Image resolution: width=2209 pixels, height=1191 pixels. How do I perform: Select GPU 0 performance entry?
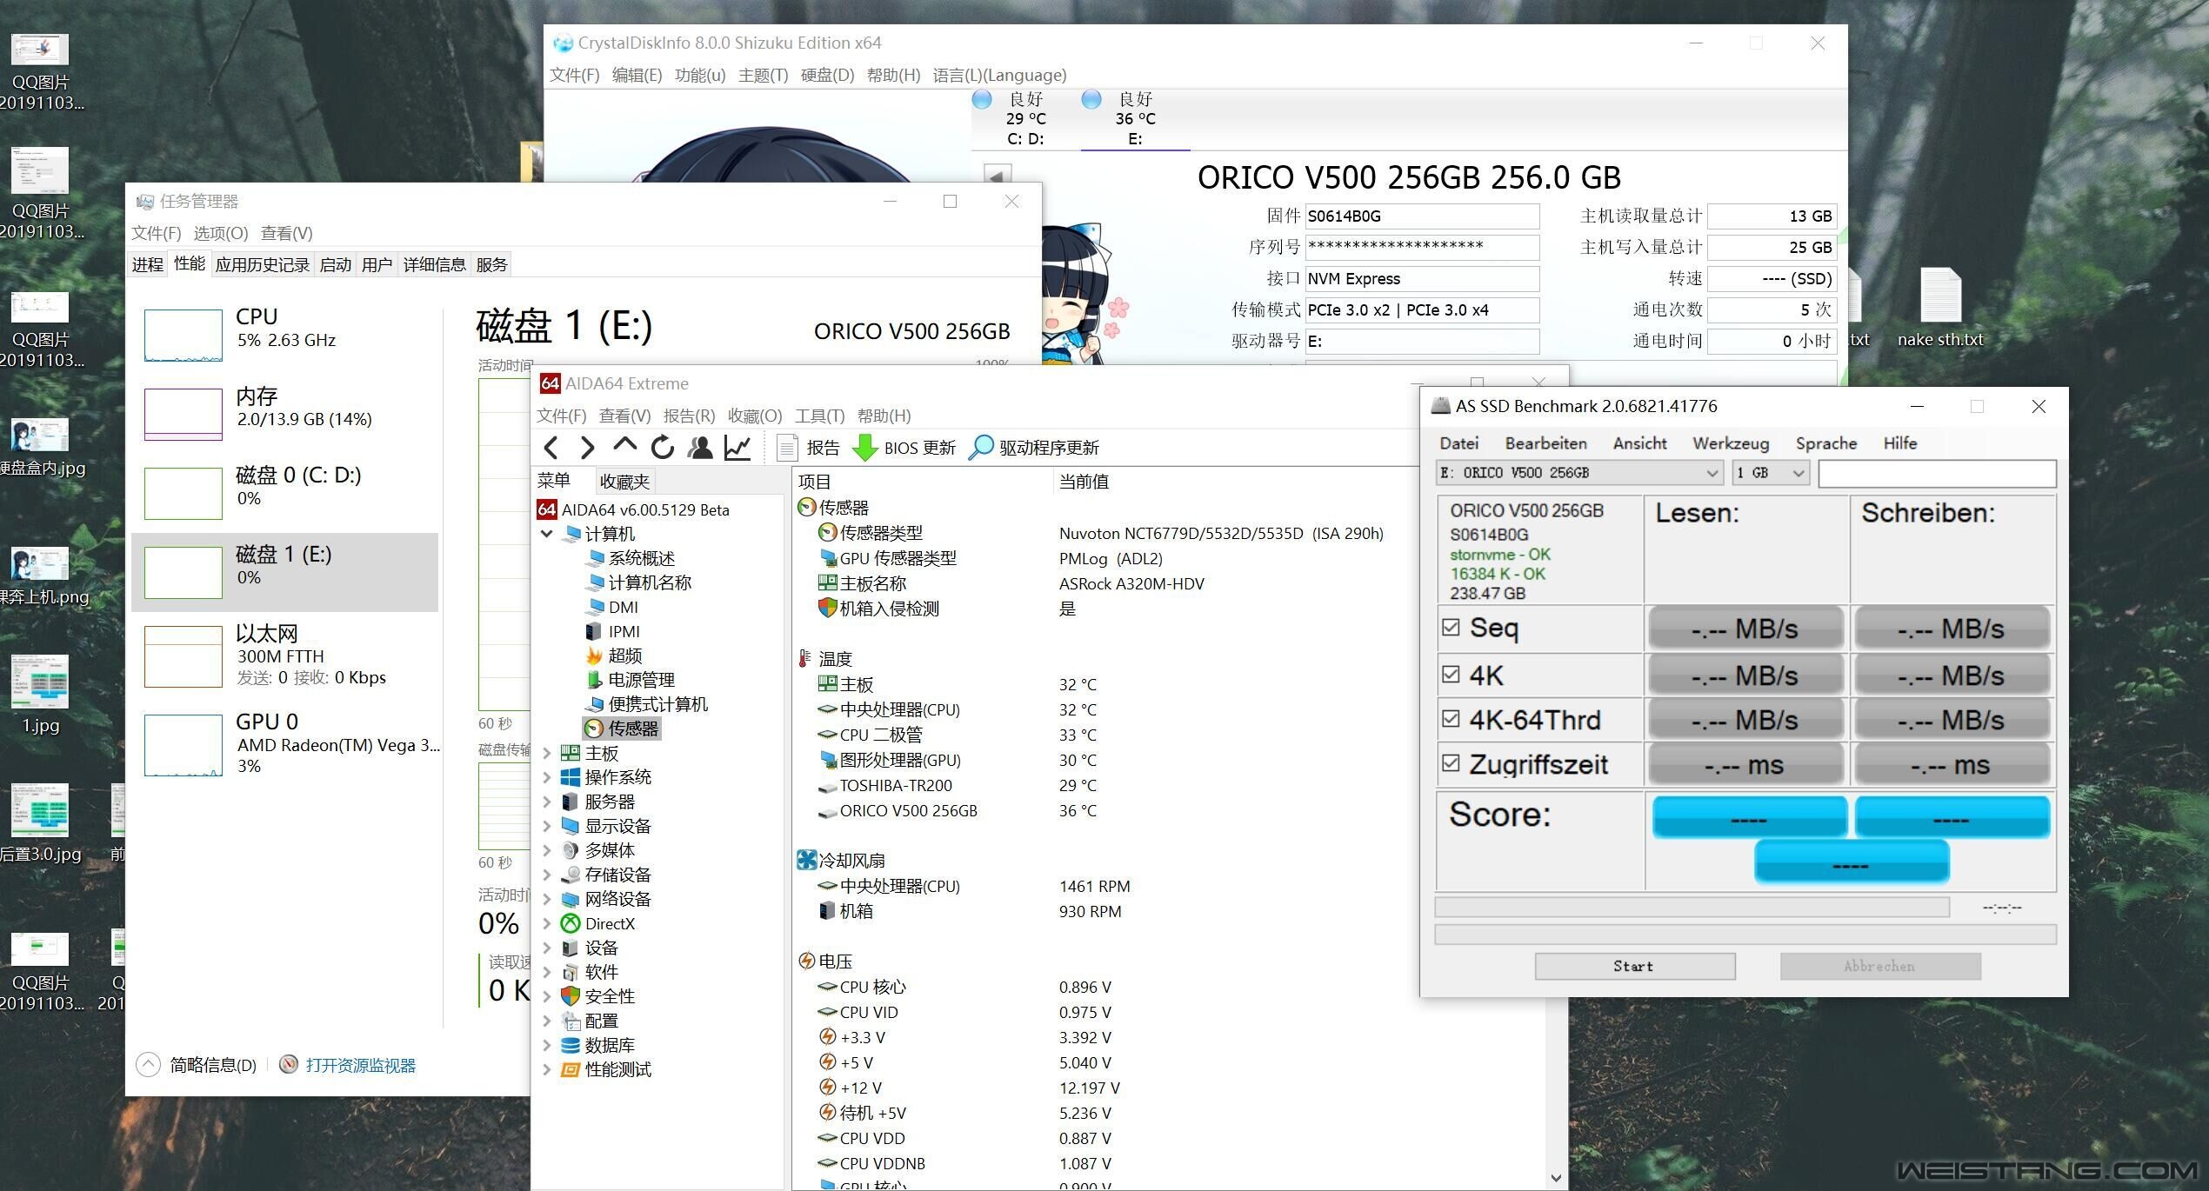(x=285, y=745)
